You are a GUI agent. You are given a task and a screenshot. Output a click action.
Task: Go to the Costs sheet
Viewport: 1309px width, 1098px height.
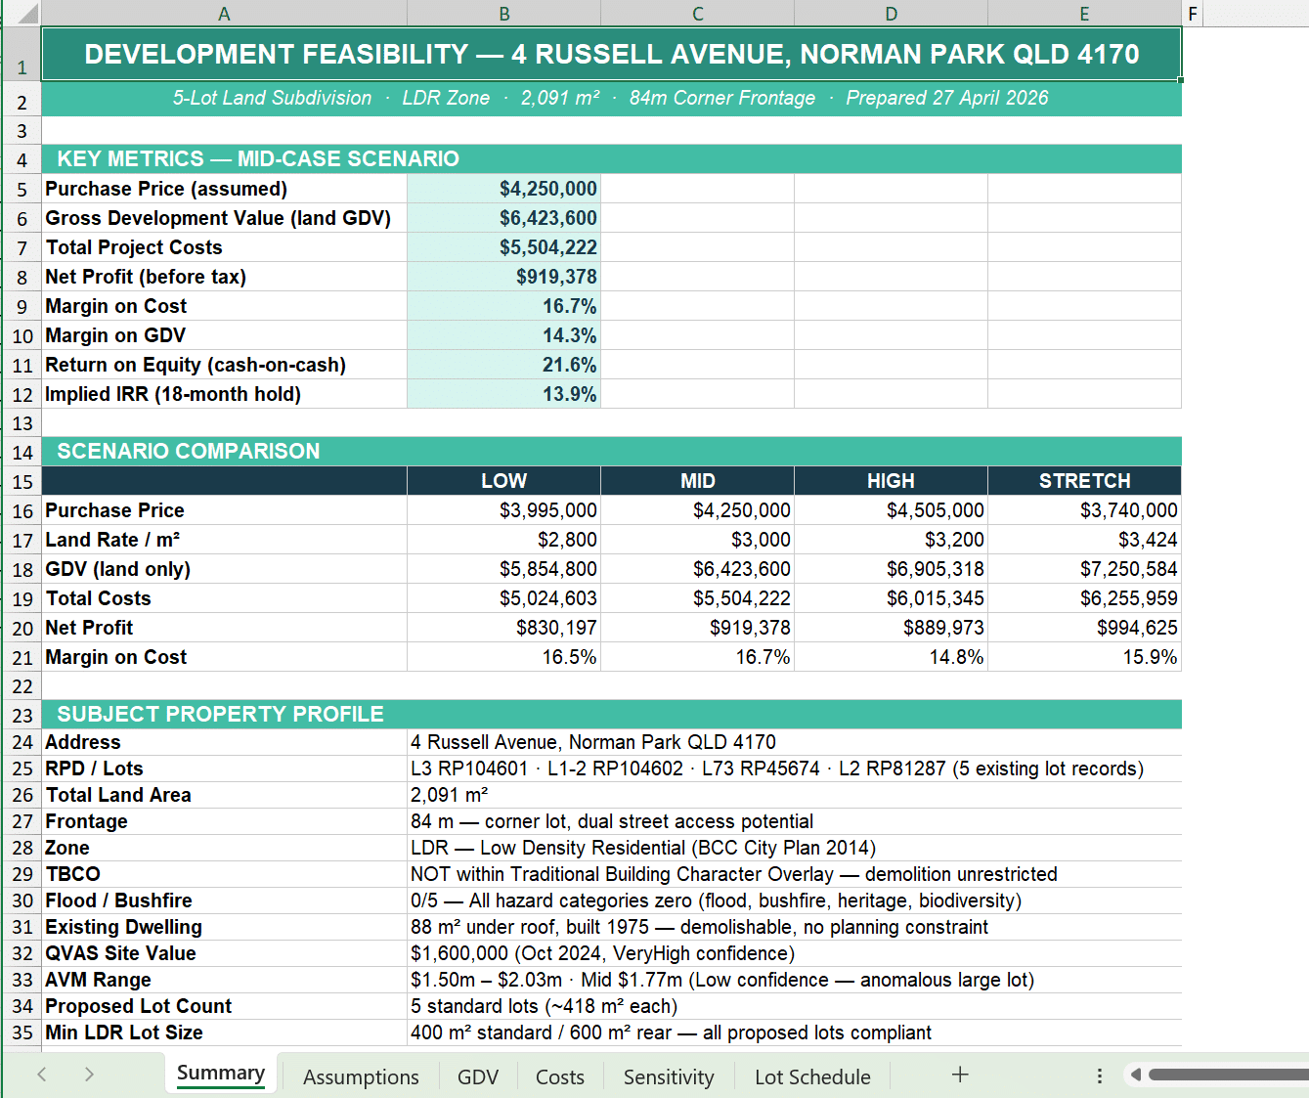(x=560, y=1076)
